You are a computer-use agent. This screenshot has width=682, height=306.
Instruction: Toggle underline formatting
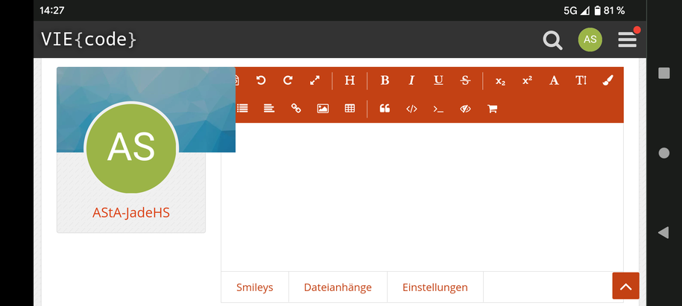(438, 80)
